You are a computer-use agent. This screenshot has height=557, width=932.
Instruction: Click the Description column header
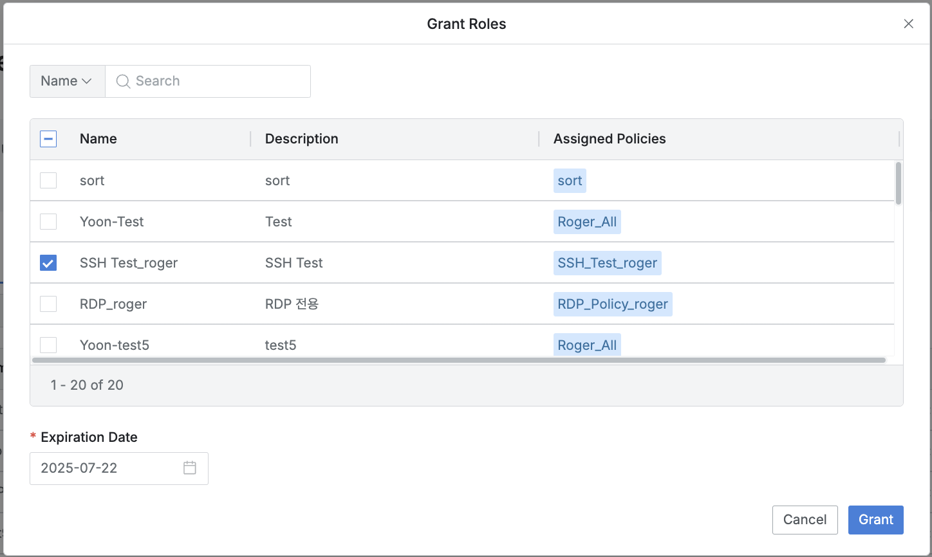[301, 139]
